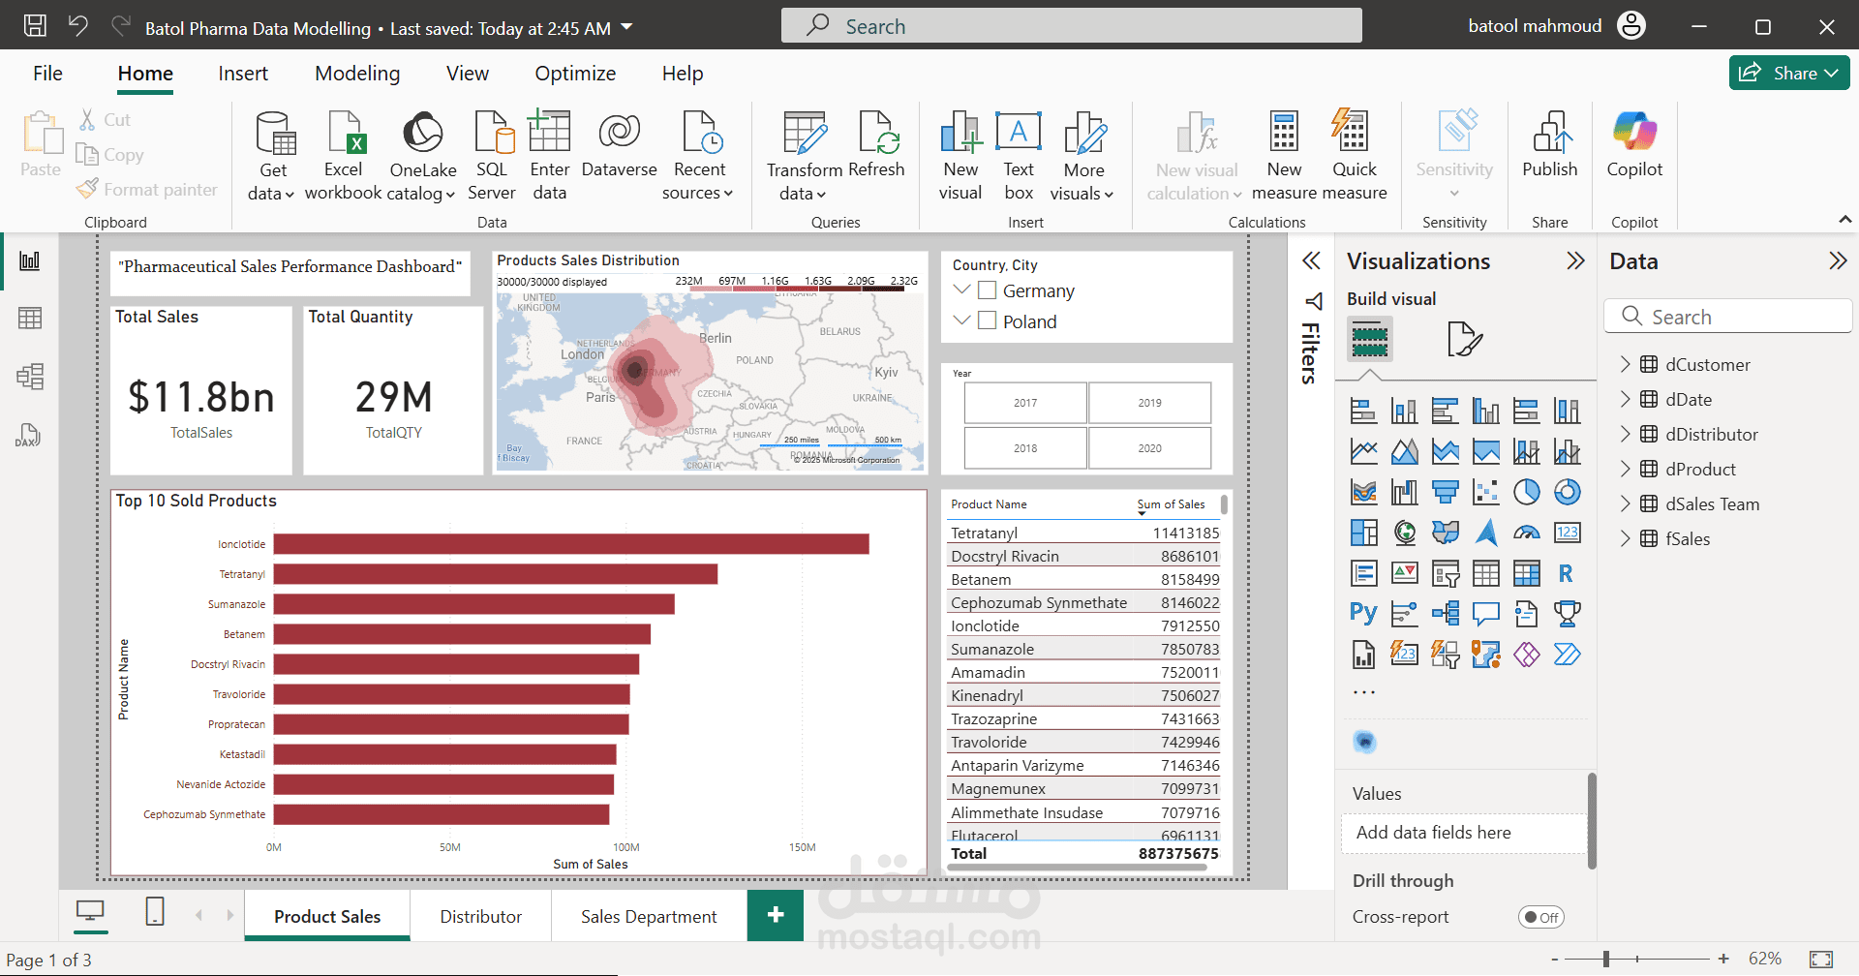The image size is (1859, 976).
Task: Expand the Filters pane
Action: pos(1311,260)
